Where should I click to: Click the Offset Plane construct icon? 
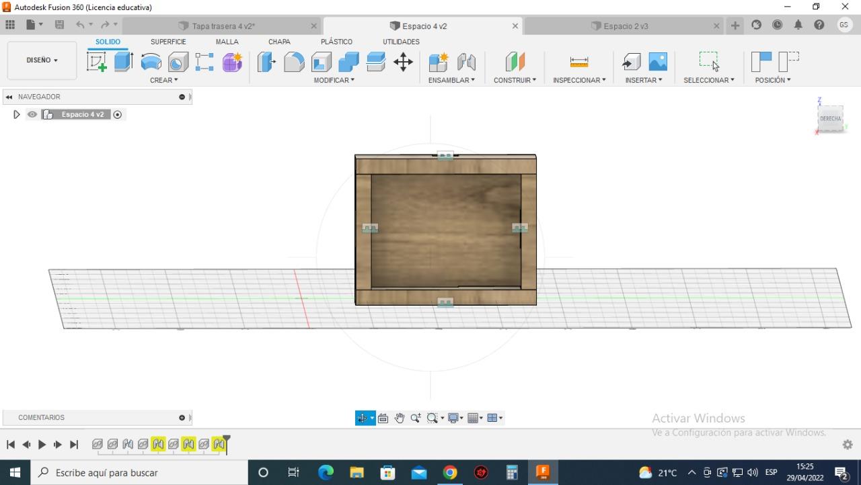click(x=515, y=62)
